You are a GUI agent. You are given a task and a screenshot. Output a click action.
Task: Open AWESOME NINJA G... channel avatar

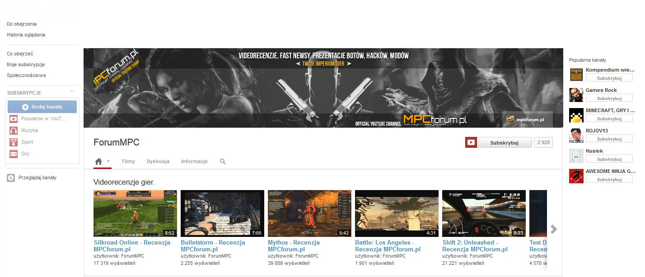pos(576,176)
